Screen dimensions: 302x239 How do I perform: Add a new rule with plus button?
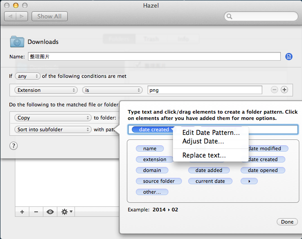tap(22, 212)
